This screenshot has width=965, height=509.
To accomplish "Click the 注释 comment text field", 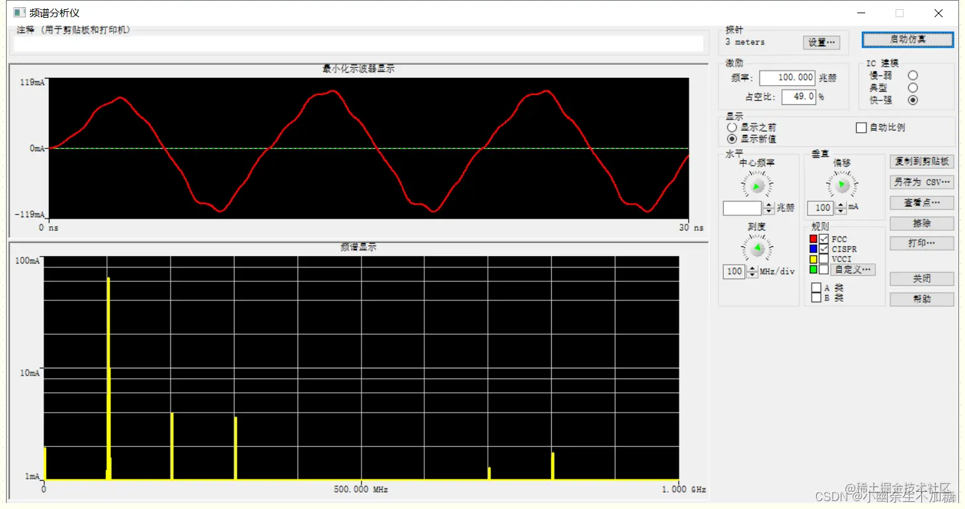I will (358, 44).
